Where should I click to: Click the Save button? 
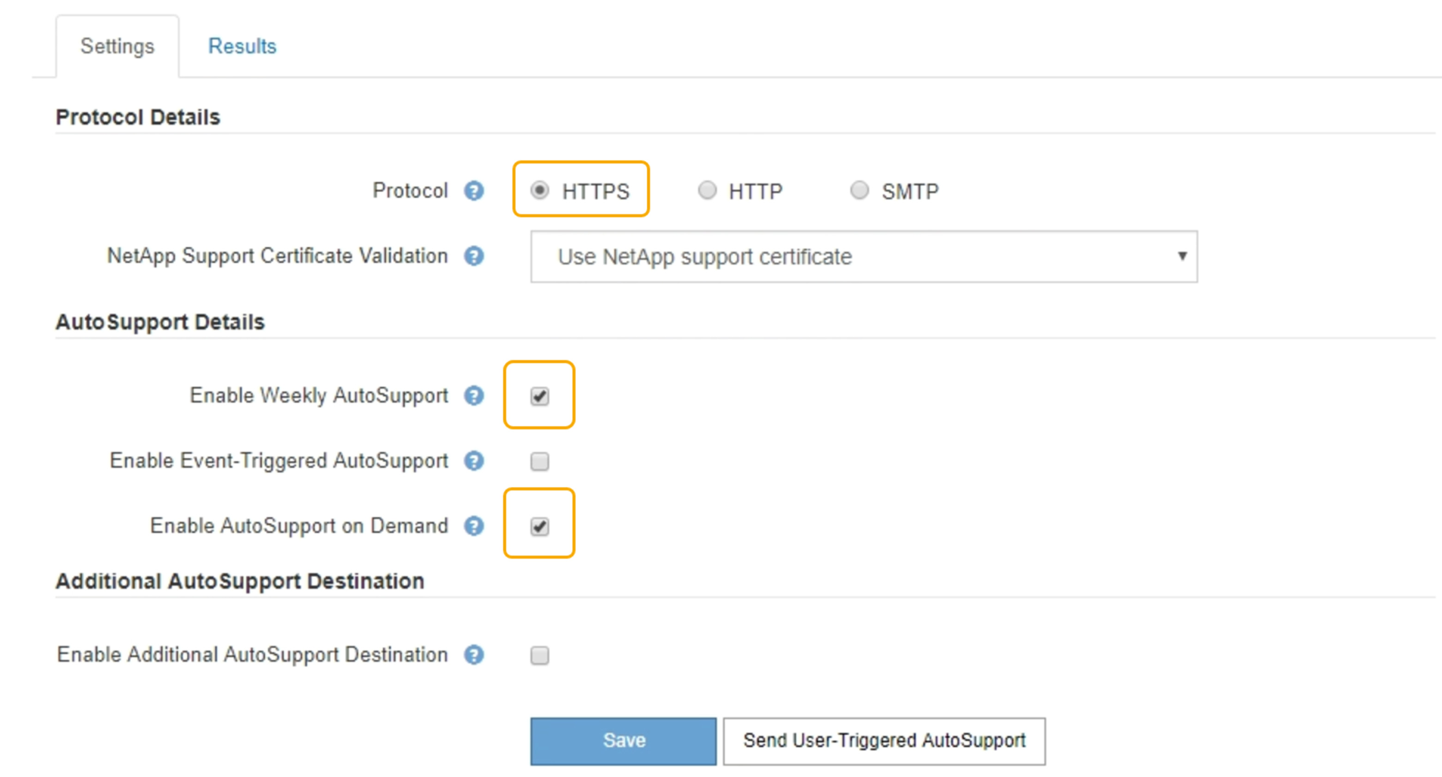point(623,741)
